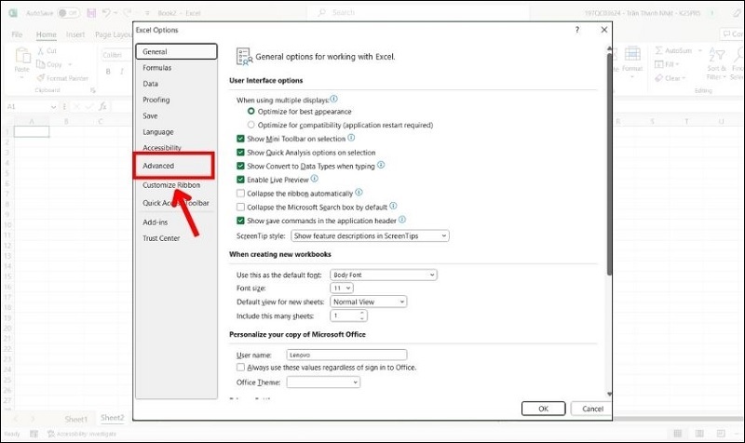The width and height of the screenshot is (745, 443).
Task: Expand the Office Theme dropdown
Action: 322,383
